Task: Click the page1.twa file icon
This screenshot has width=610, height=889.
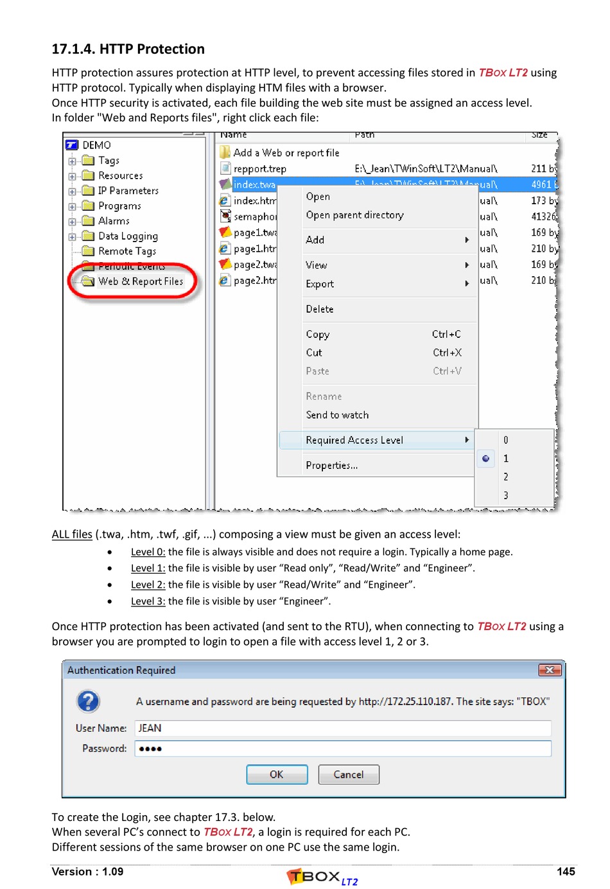Action: coord(225,232)
